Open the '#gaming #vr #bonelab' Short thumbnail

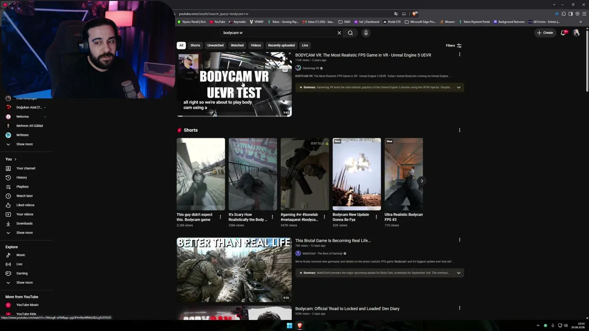[x=305, y=174]
